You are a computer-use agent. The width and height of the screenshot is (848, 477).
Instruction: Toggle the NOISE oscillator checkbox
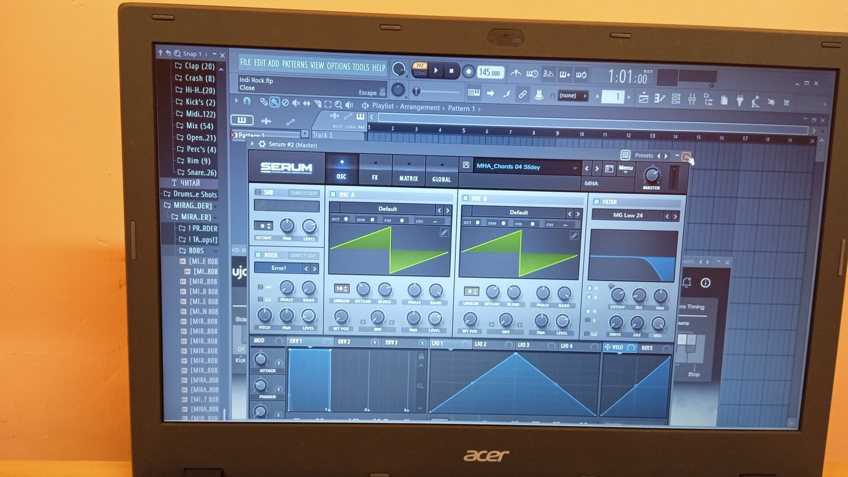pos(258,255)
